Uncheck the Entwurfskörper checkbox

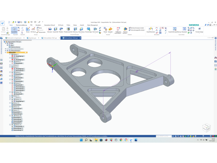click(8, 50)
